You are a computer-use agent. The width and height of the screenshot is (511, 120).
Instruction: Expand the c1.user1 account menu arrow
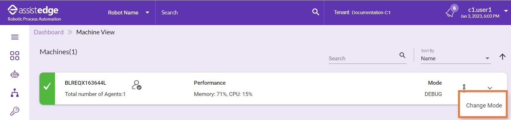[506, 11]
